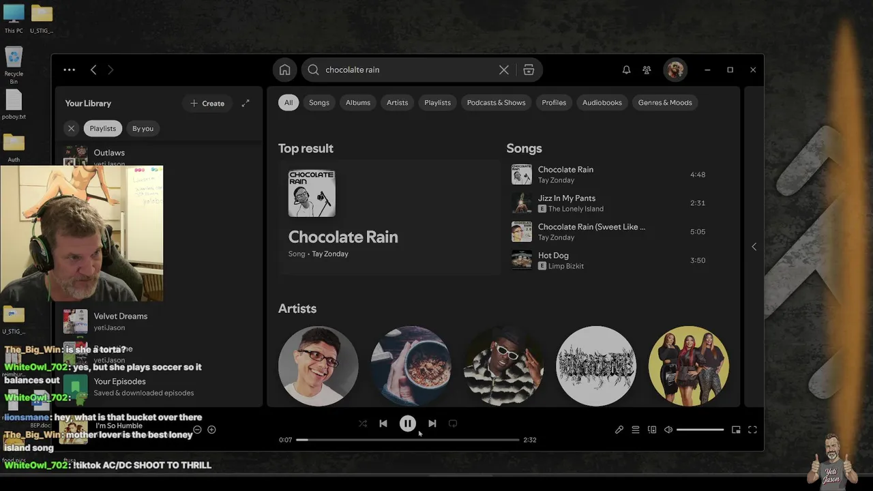Select the Songs filter tab

pyautogui.click(x=319, y=102)
